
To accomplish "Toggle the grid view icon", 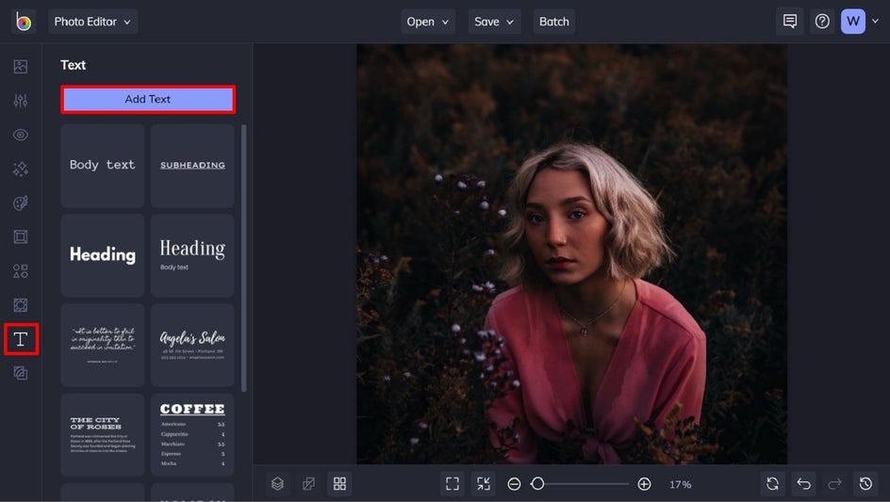I will 339,484.
